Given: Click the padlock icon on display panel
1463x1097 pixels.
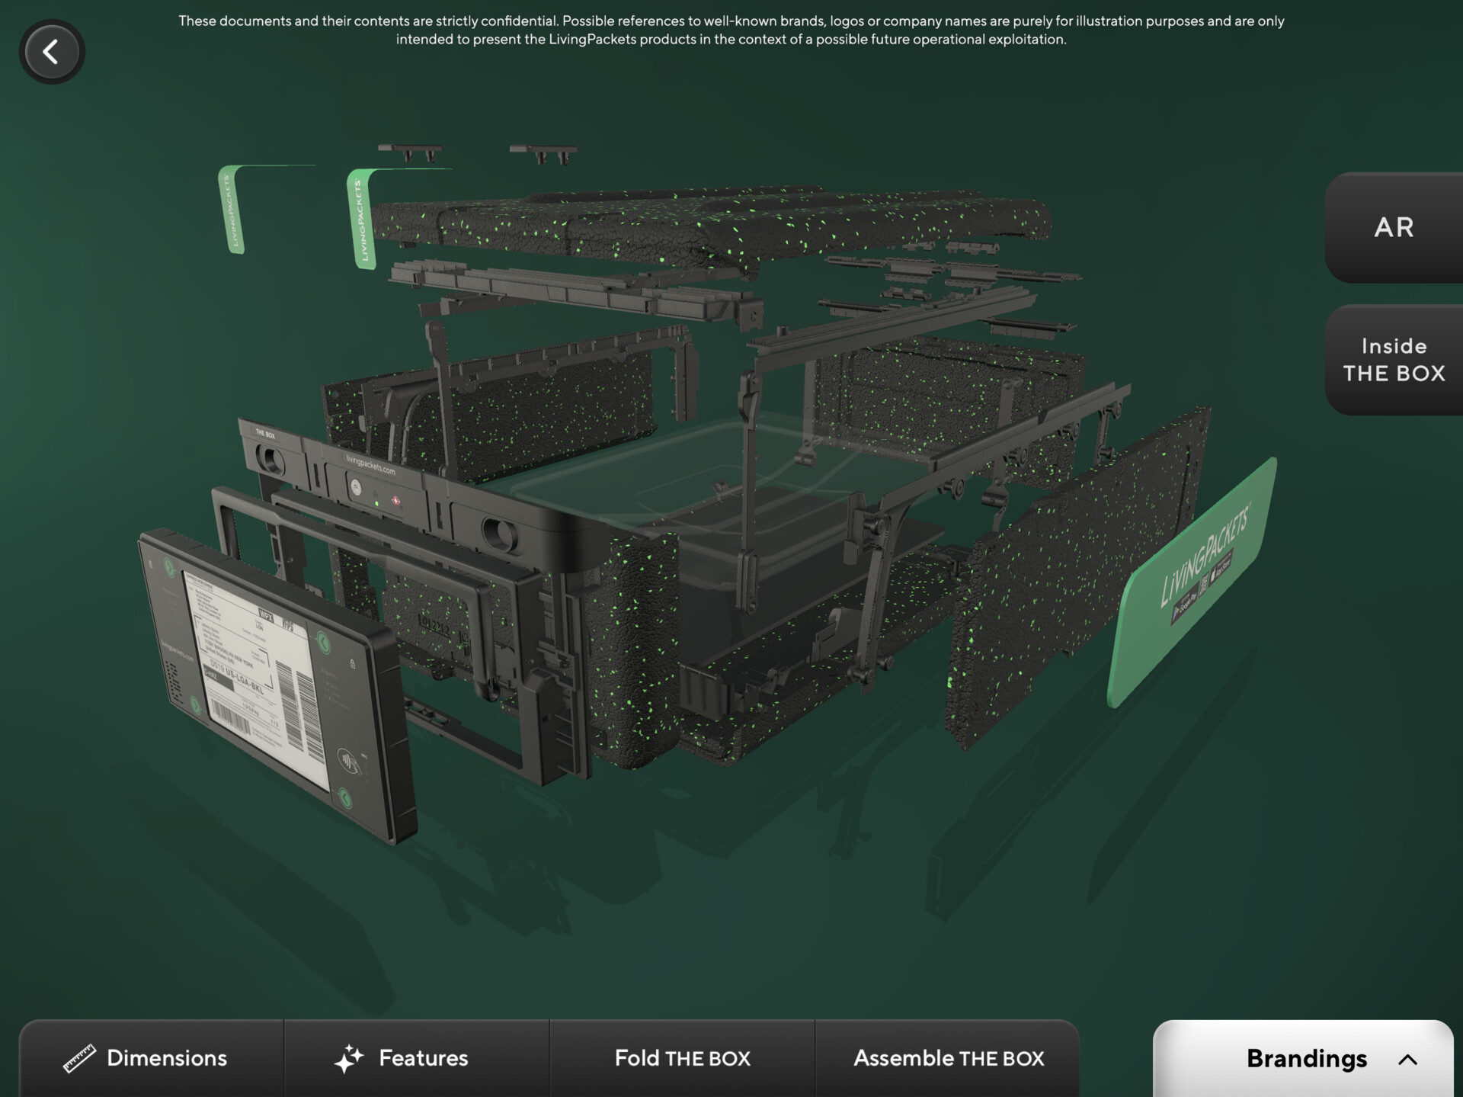Looking at the screenshot, I should pos(352,663).
